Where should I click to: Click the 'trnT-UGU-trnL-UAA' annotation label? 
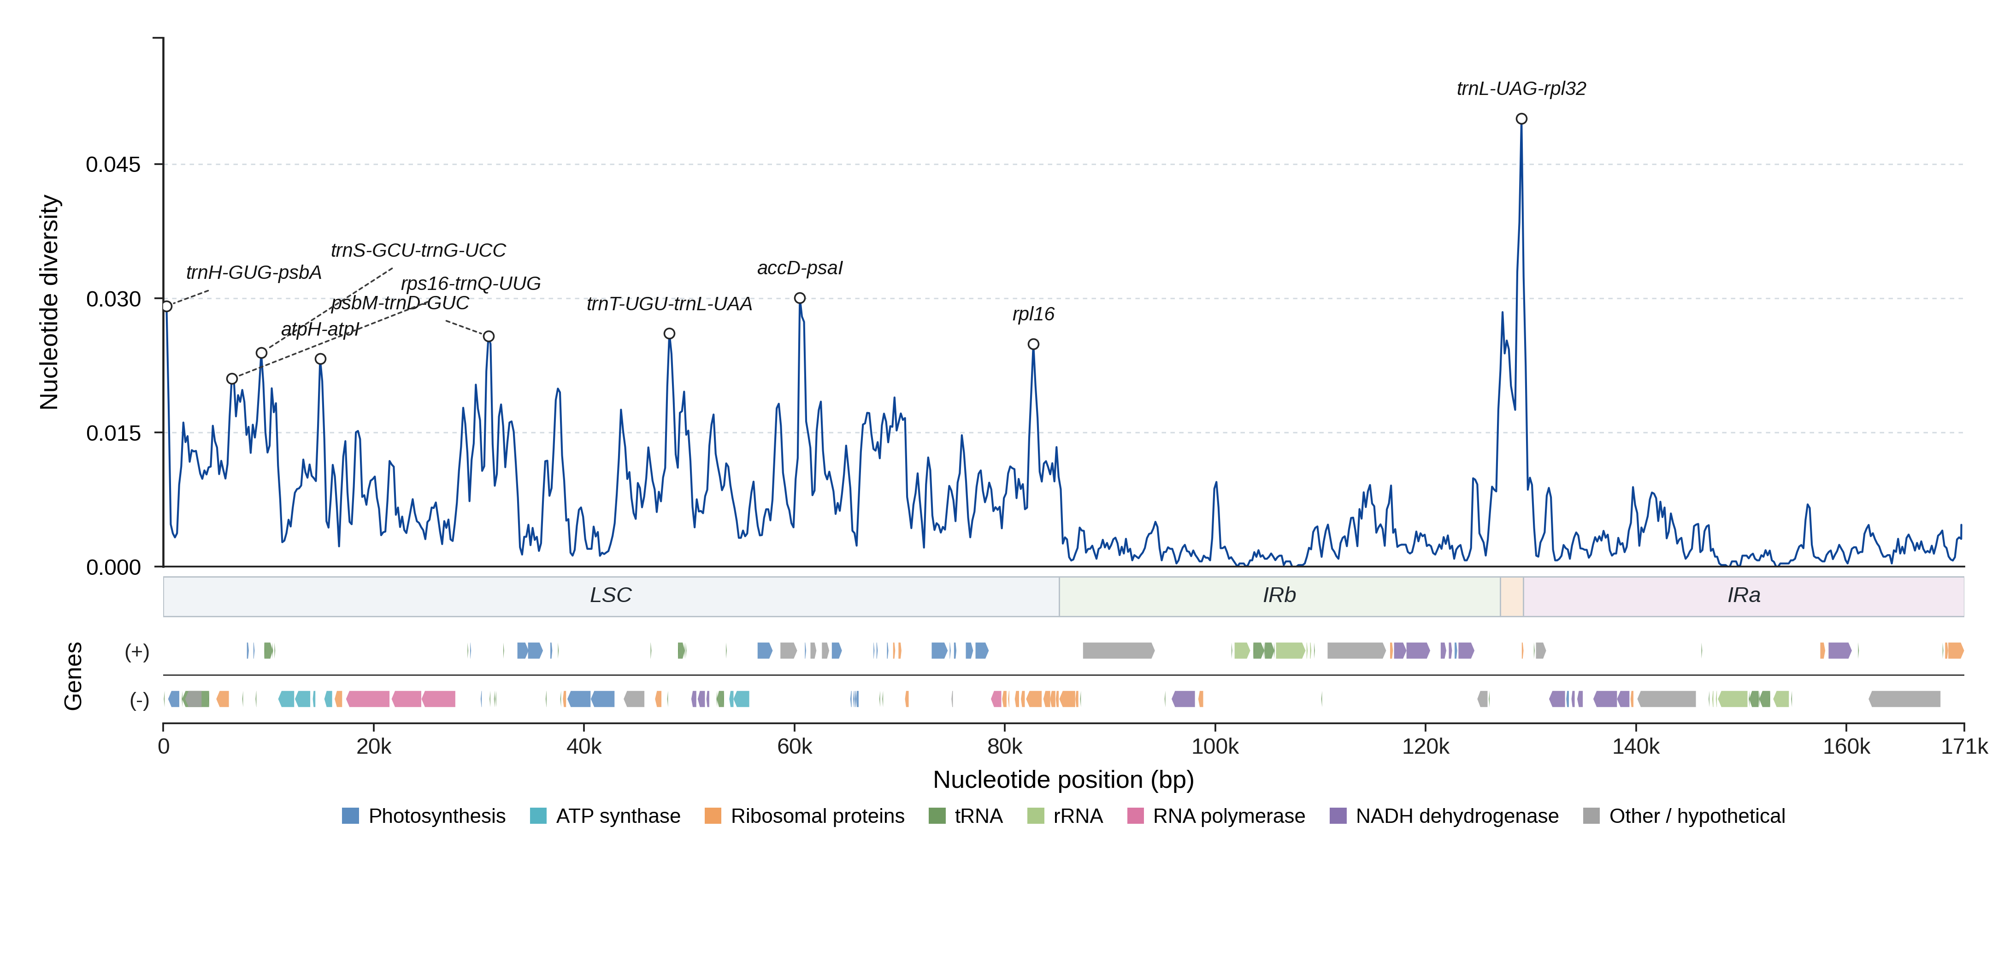[670, 304]
